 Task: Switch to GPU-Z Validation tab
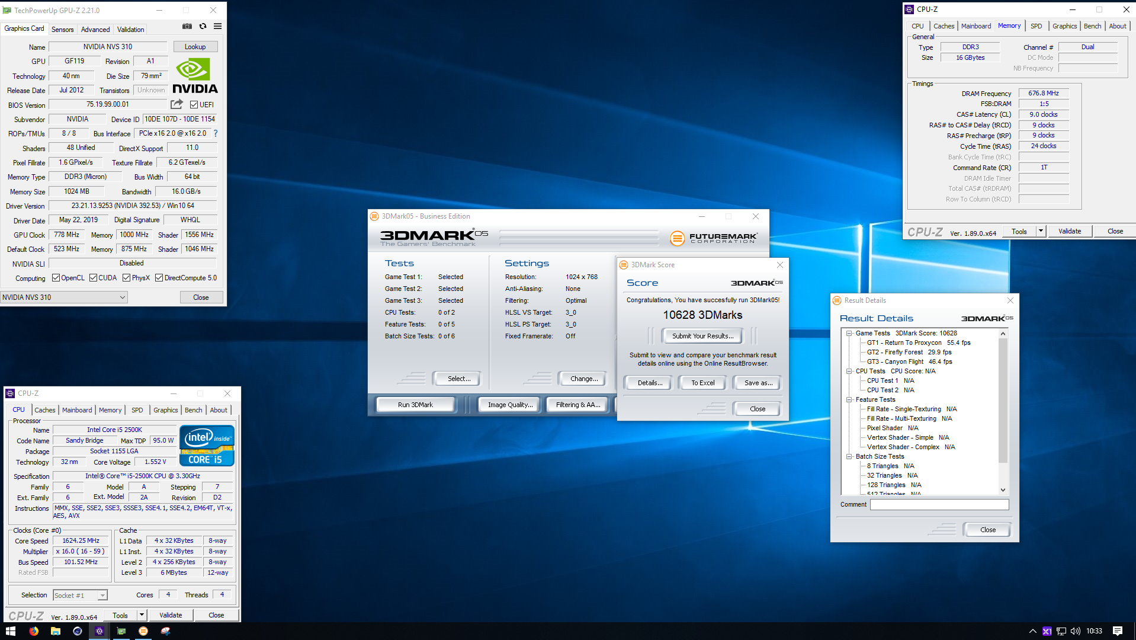click(130, 29)
